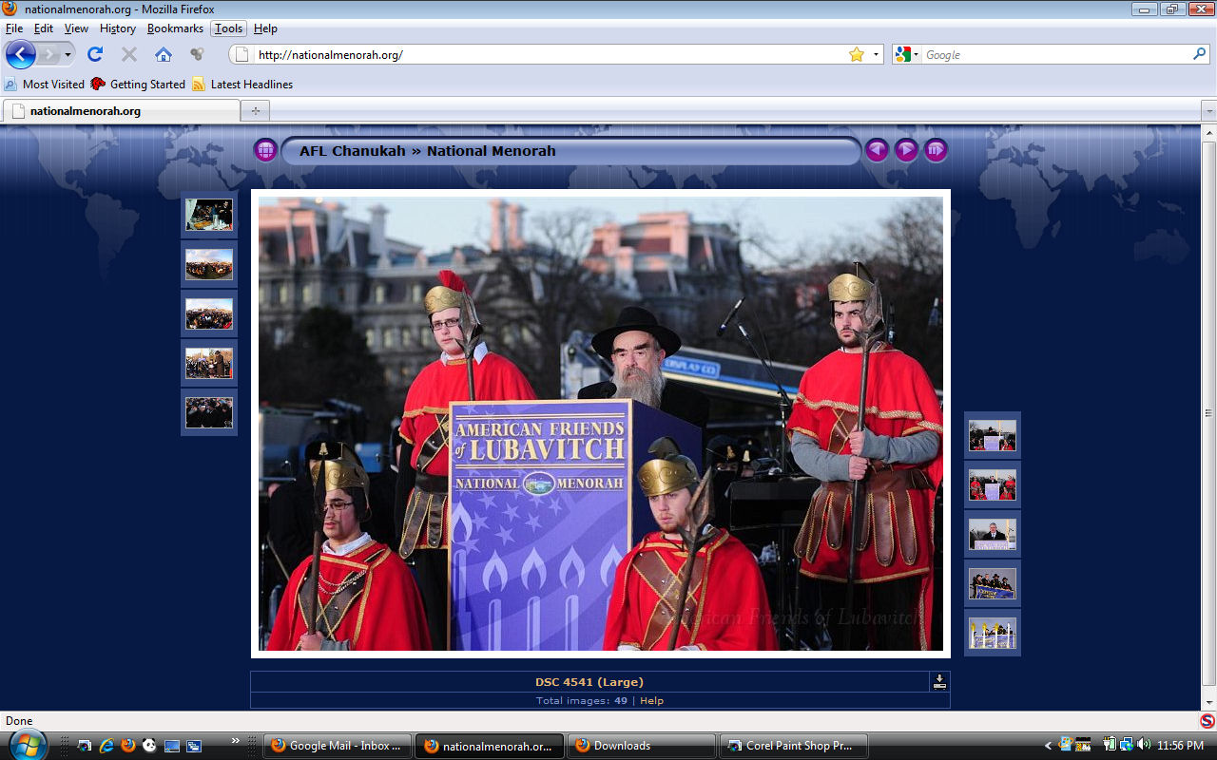Go to next image in gallery
This screenshot has height=760, width=1217.
906,150
